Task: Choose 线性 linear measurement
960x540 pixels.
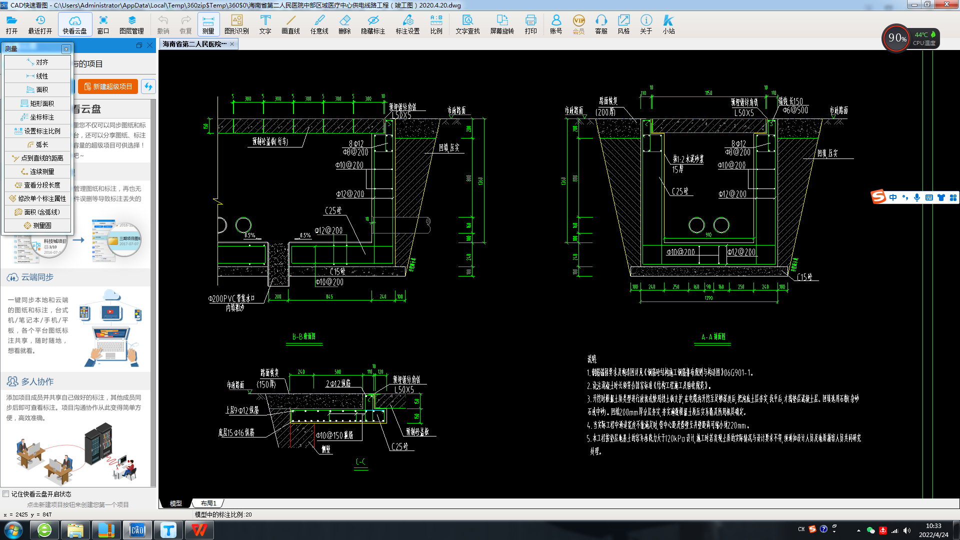Action: (x=37, y=76)
